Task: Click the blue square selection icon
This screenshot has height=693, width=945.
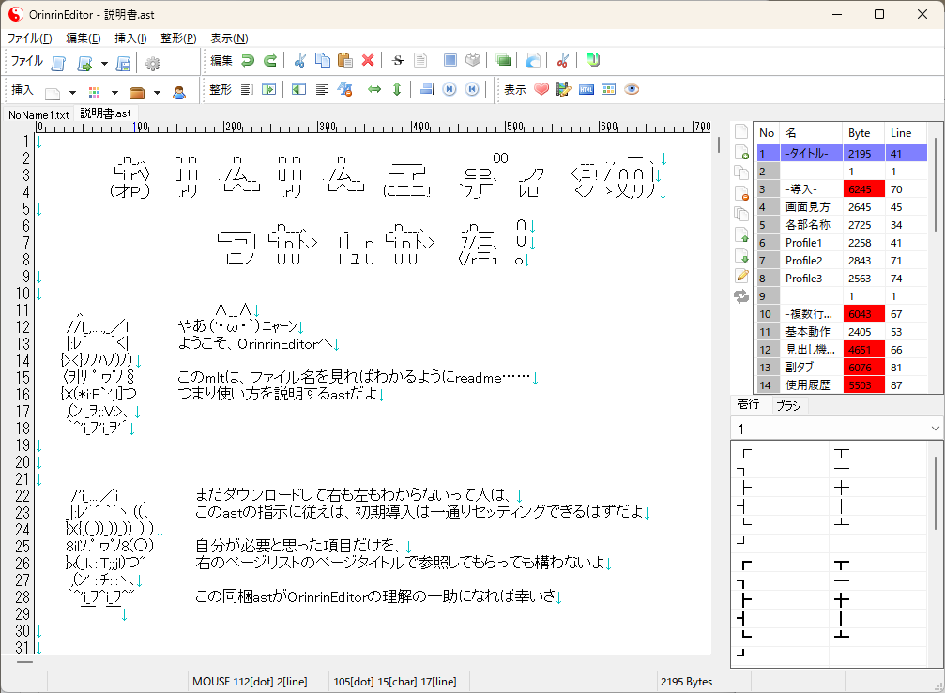Action: point(450,60)
